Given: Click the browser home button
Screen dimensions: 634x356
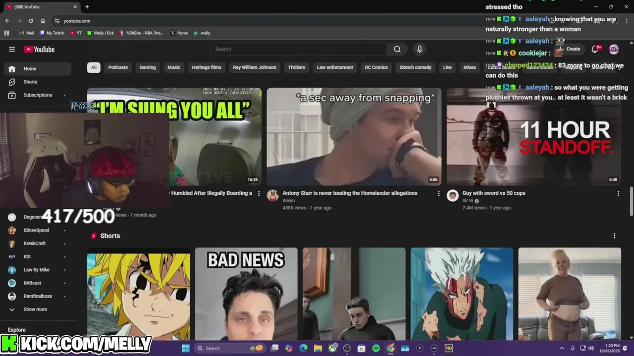Looking at the screenshot, I should click(43, 21).
